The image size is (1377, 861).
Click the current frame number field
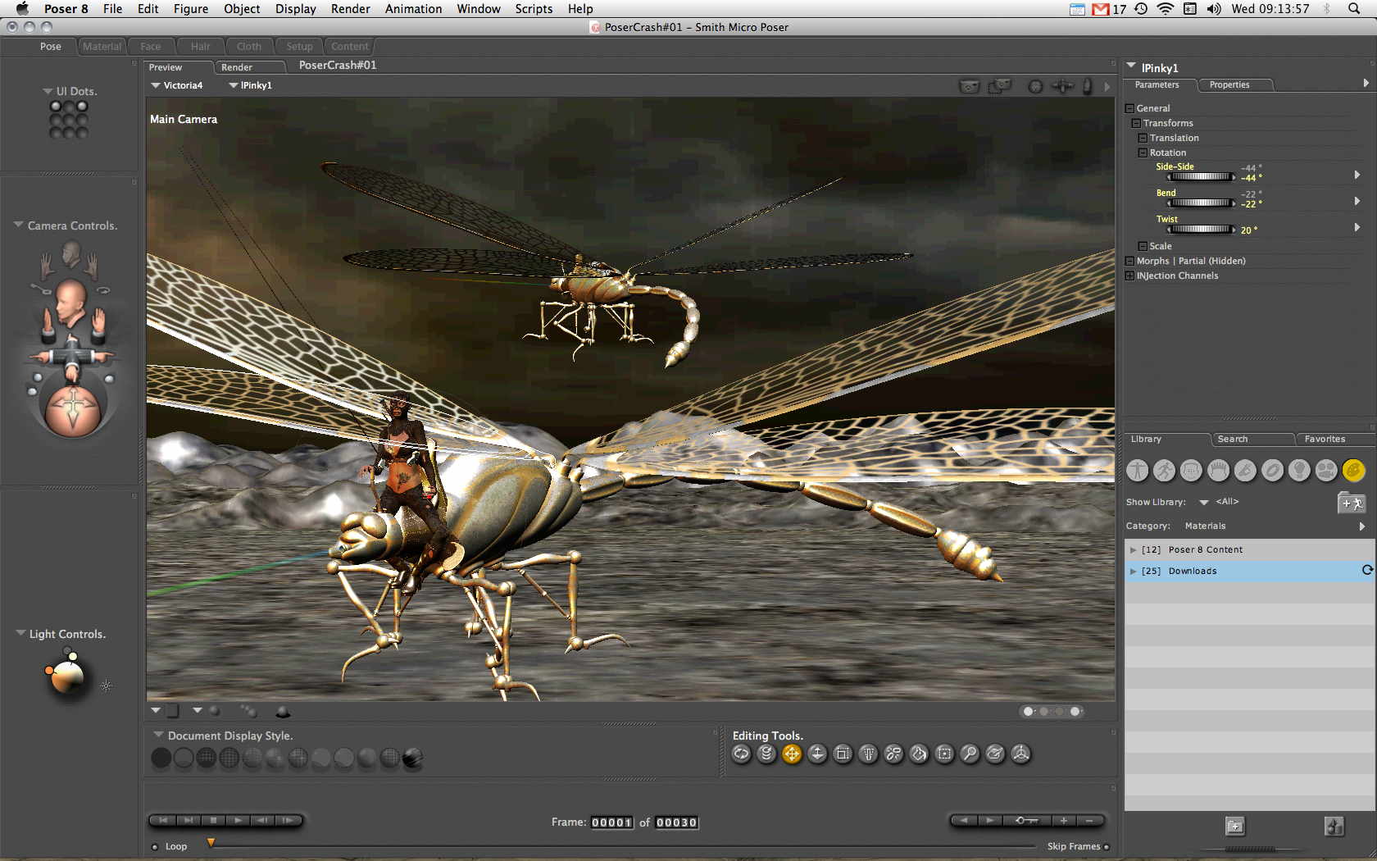pos(611,822)
